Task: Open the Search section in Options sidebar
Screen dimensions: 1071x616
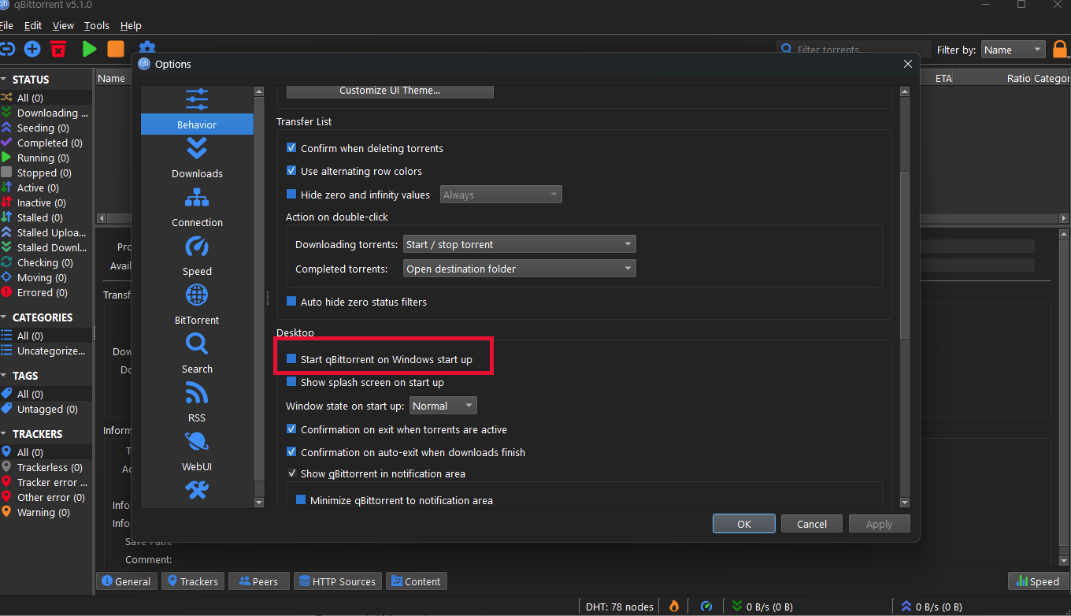Action: coord(197,354)
